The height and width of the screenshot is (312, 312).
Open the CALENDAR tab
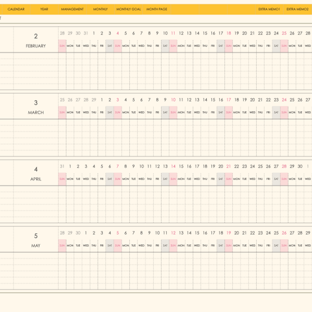[x=16, y=9]
